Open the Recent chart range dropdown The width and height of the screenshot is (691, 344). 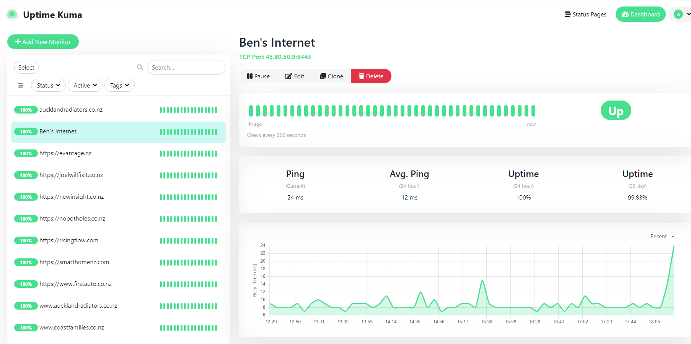662,237
